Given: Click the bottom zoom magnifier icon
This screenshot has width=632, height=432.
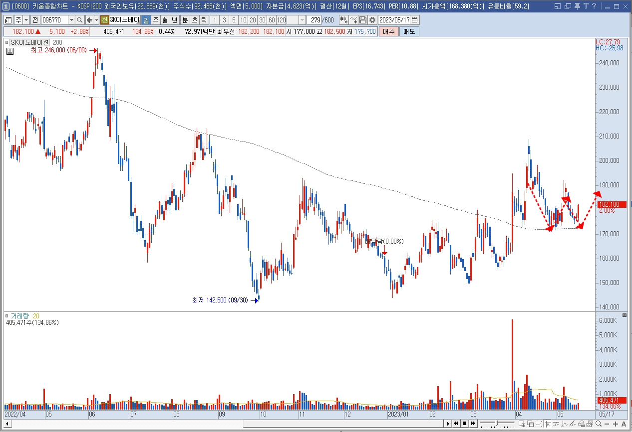Looking at the screenshot, I should tap(599, 424).
